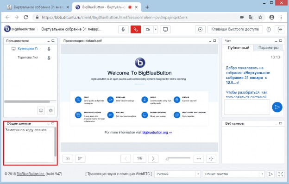Go to next presentation slide
Viewport: 289px width, 184px height.
tap(153, 159)
